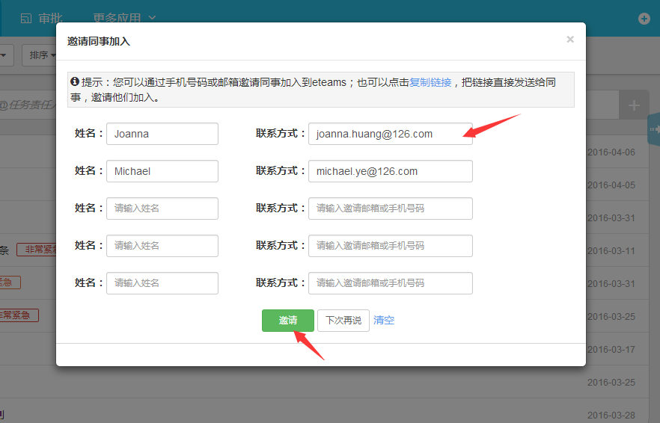
Task: Click the date 2016-04-06 in the background list
Action: pyautogui.click(x=611, y=152)
